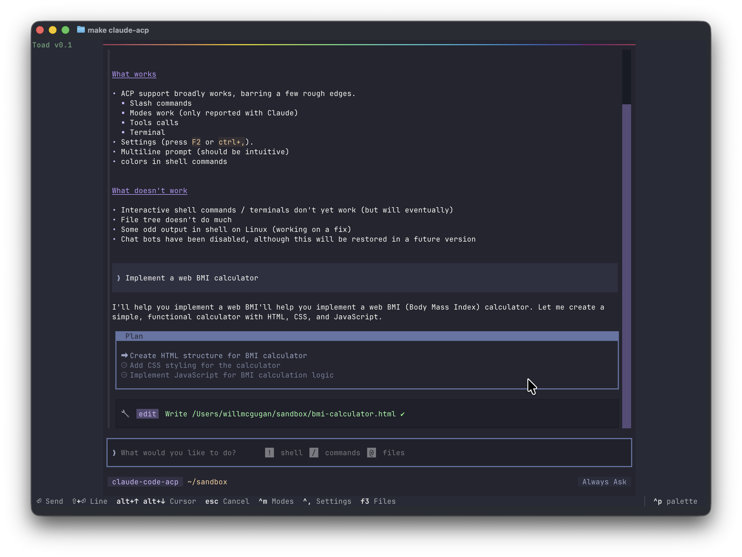The width and height of the screenshot is (742, 557).
Task: Click the pending circle beside "Add CSS styling"
Action: coord(124,365)
